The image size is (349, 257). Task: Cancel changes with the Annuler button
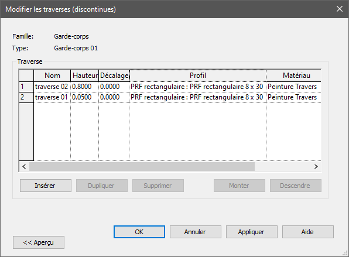click(196, 232)
